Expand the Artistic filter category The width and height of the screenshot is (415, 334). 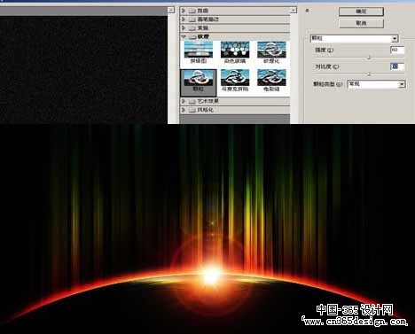(x=184, y=101)
